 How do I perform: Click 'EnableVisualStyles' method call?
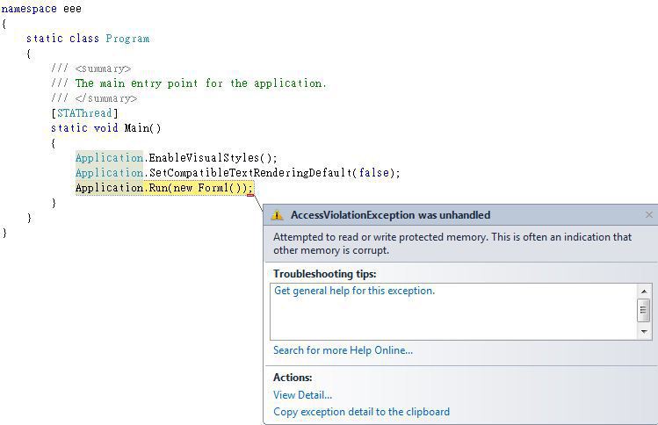(x=204, y=158)
